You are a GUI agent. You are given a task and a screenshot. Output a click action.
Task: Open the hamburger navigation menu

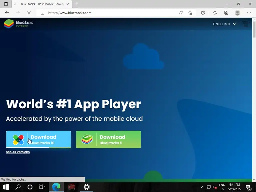coord(246,24)
